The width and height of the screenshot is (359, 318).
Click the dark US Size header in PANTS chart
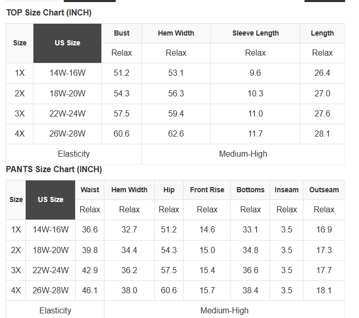pos(50,200)
